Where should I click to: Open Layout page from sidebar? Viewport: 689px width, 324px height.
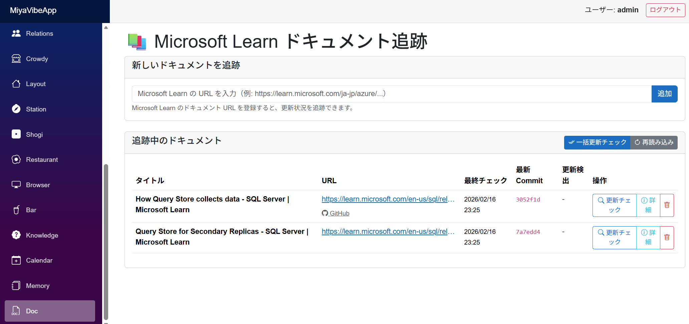click(x=50, y=84)
